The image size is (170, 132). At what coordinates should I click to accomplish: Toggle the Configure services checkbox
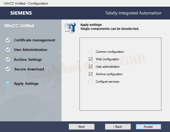(91, 82)
